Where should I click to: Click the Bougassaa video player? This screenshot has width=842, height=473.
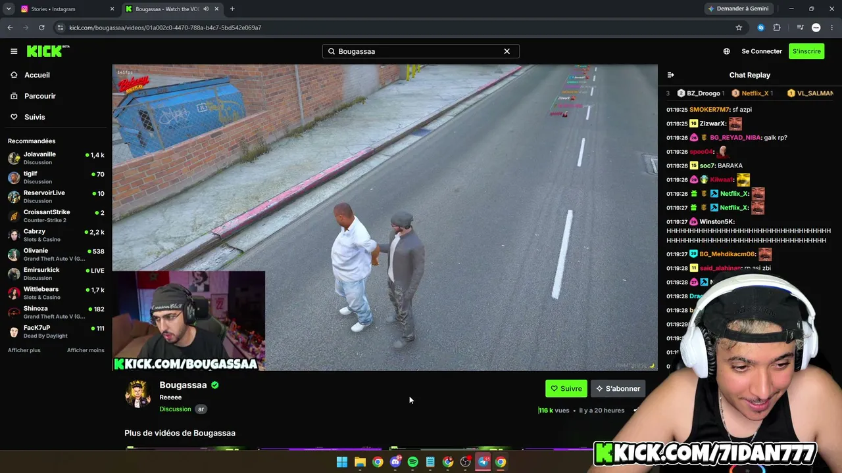385,217
